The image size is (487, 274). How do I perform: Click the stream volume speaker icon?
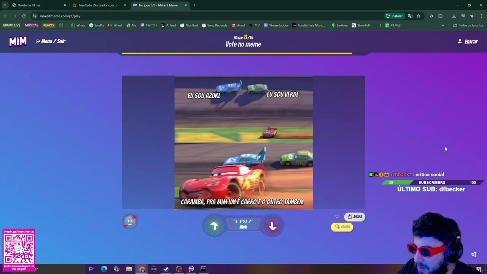click(474, 254)
